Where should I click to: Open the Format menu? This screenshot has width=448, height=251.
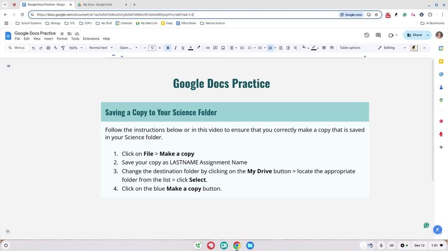(x=62, y=38)
